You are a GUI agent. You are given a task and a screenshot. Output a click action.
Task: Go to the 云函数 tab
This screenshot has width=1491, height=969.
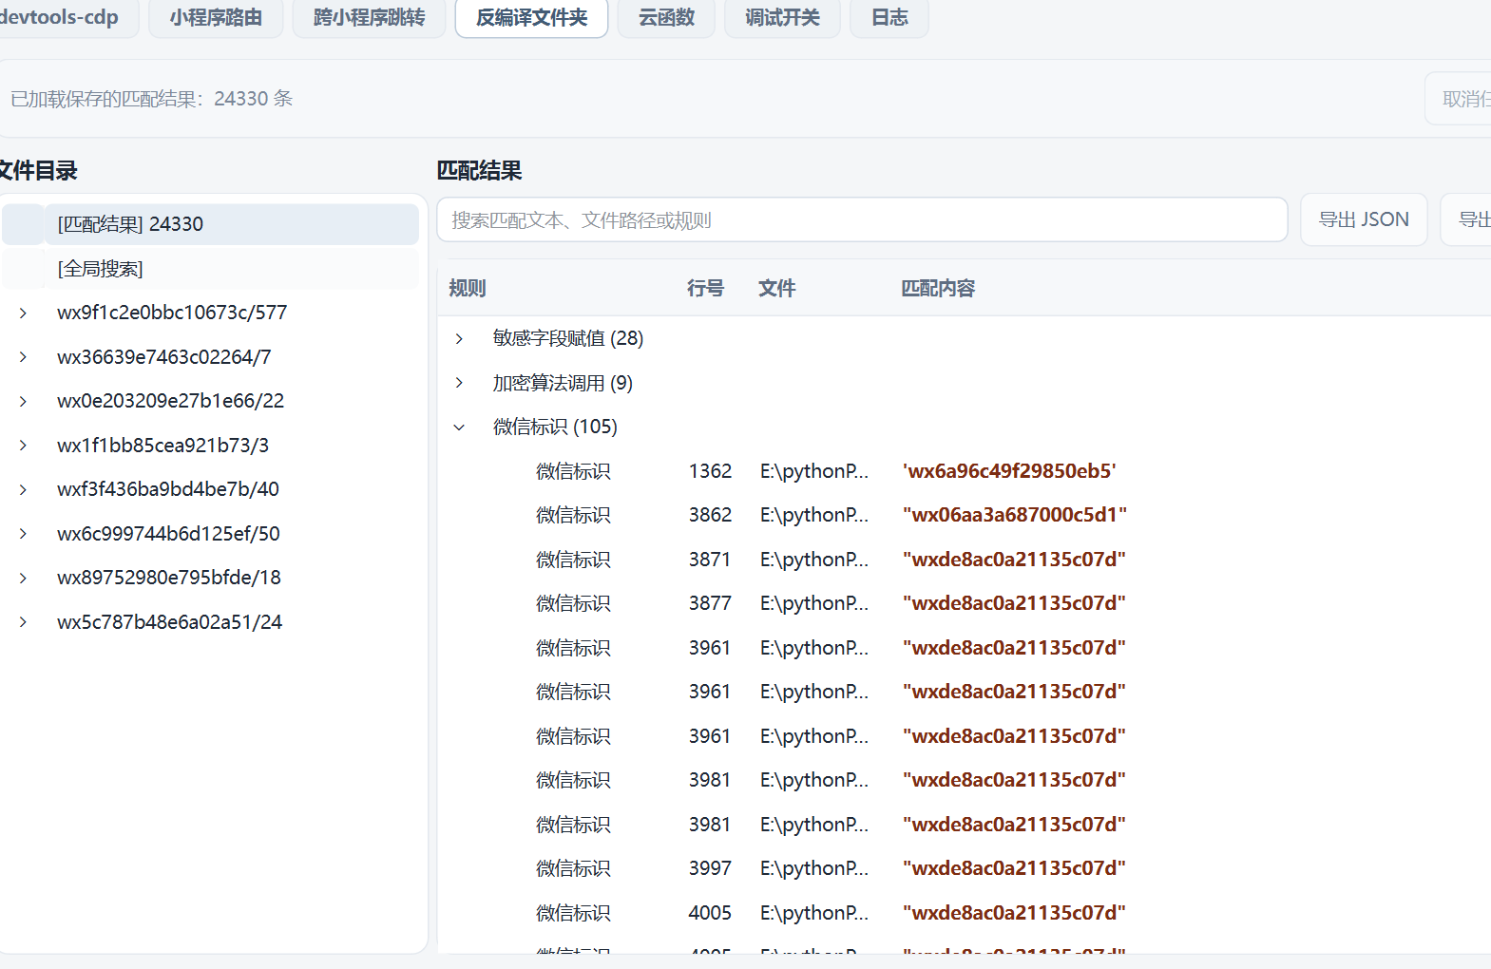pyautogui.click(x=666, y=18)
